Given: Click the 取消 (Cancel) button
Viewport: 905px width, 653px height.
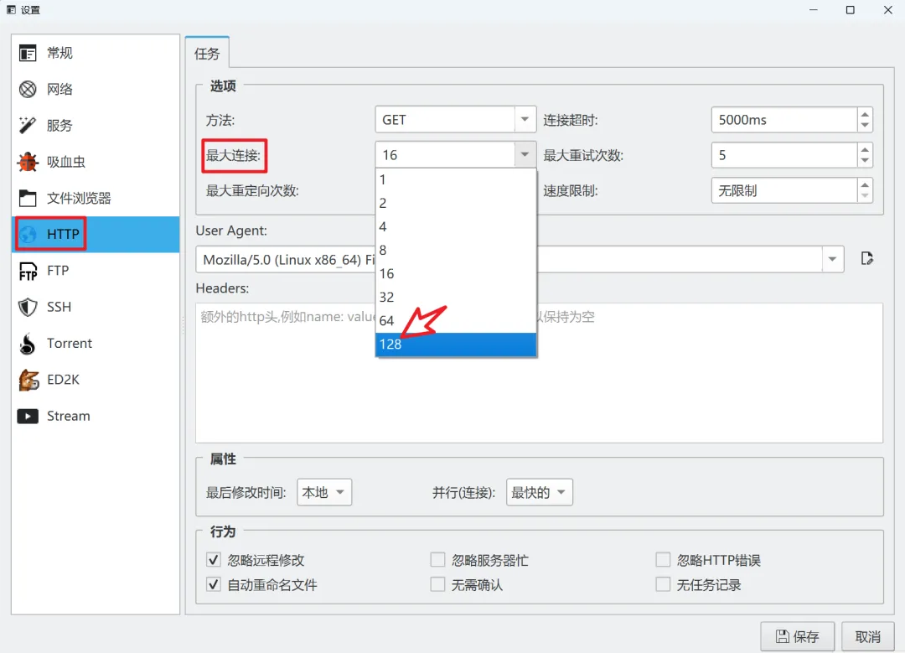Looking at the screenshot, I should pyautogui.click(x=868, y=635).
